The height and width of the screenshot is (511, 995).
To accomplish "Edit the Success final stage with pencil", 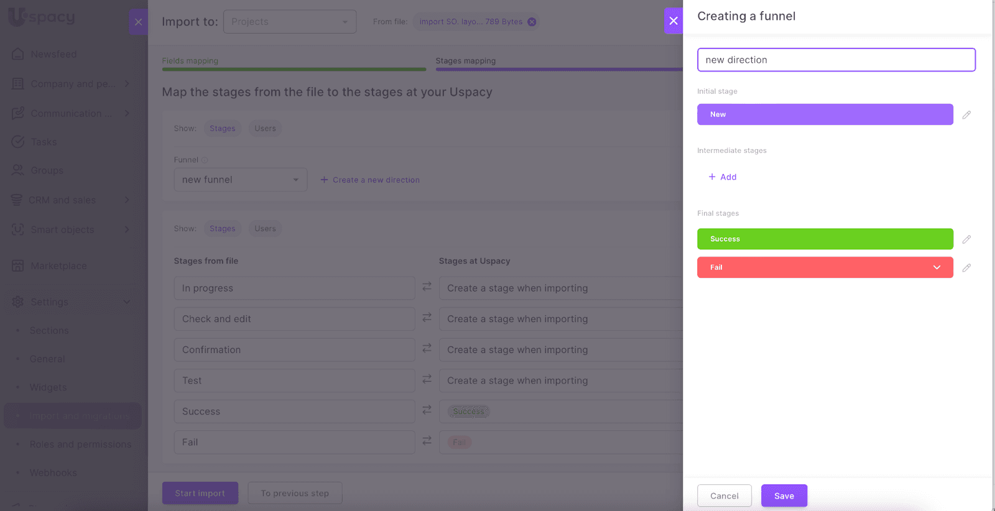I will tap(966, 239).
